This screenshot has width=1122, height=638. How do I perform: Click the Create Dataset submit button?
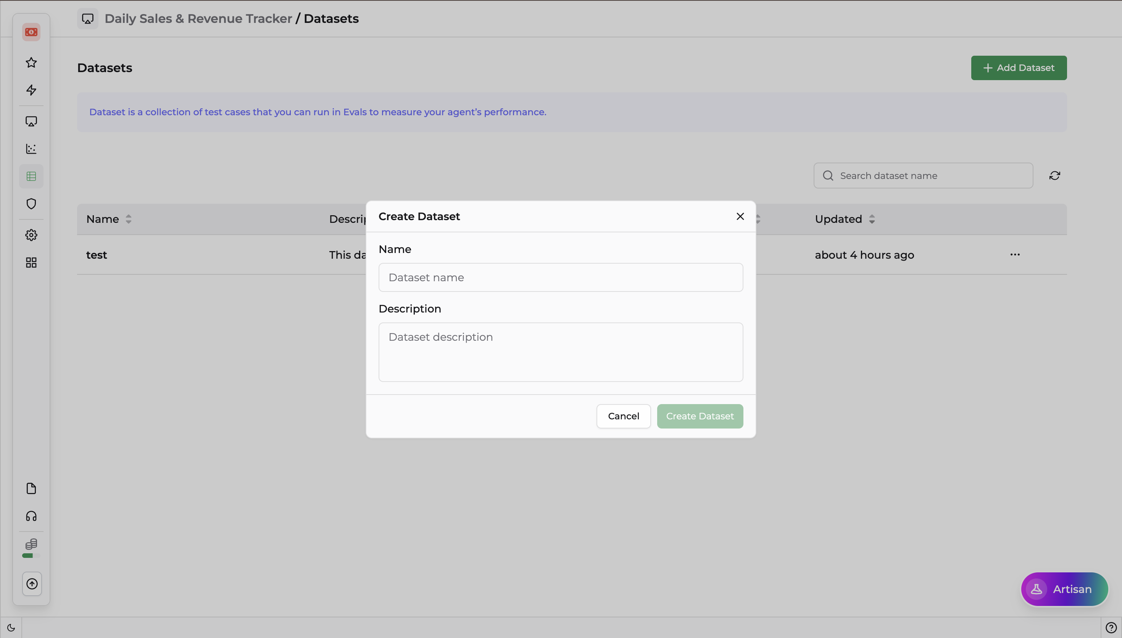click(700, 416)
